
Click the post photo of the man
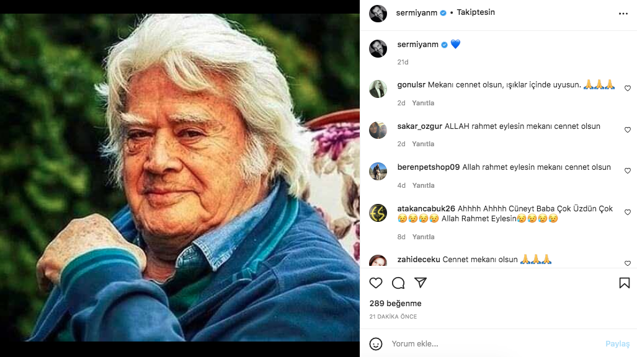(x=180, y=178)
